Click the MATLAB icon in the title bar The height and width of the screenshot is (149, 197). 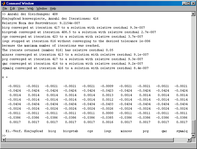click(4, 3)
